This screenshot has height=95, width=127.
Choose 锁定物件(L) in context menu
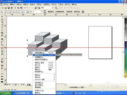44,72
